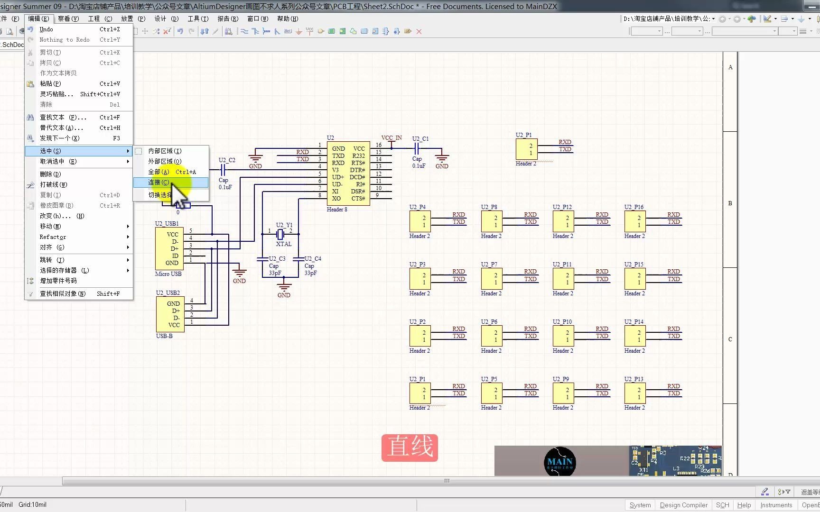Choose 查找相似对象(N) from the Edit menu
This screenshot has width=820, height=512.
79,293
